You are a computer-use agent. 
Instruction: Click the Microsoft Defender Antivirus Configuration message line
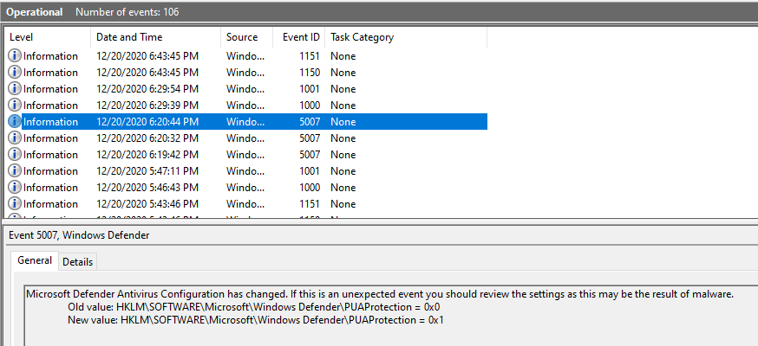click(x=380, y=294)
